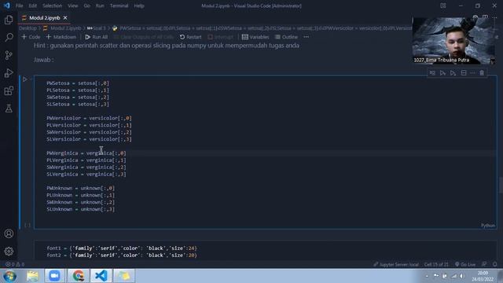
Task: Click the Jawab : markdown text
Action: pos(44,60)
